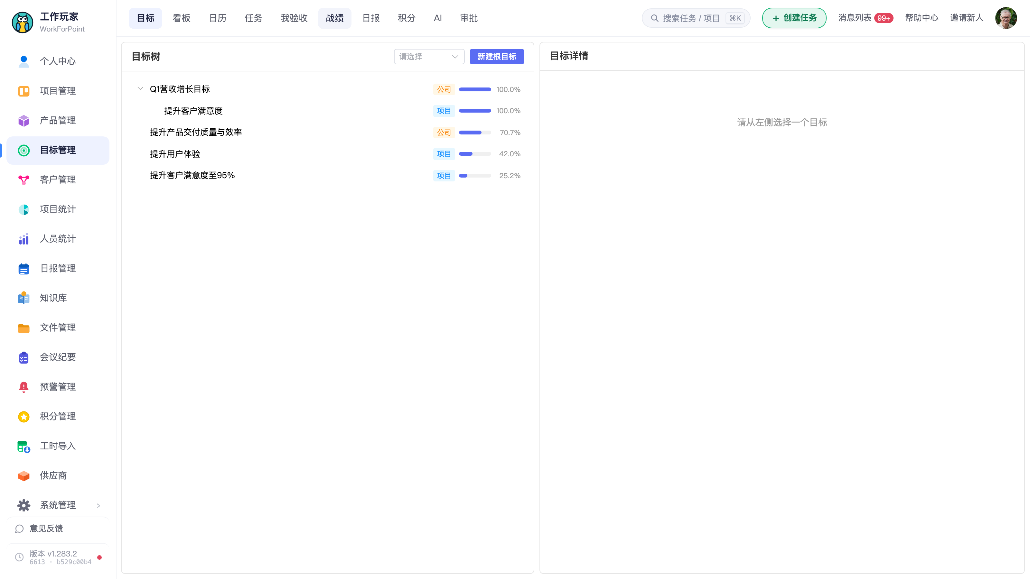The width and height of the screenshot is (1030, 579).
Task: Switch to the 我验收 tab
Action: click(x=294, y=18)
